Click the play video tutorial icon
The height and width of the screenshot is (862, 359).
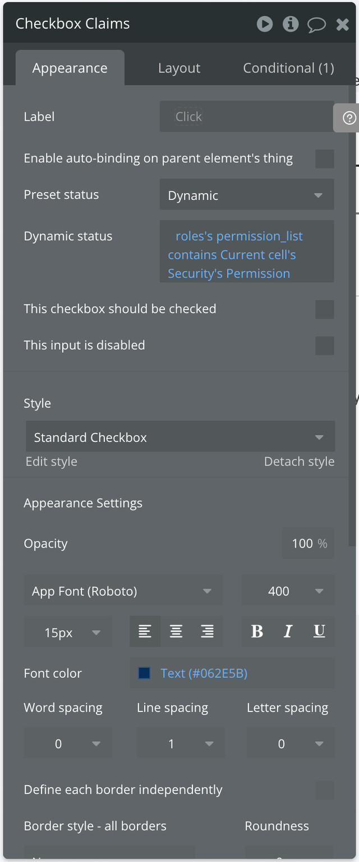pyautogui.click(x=265, y=24)
